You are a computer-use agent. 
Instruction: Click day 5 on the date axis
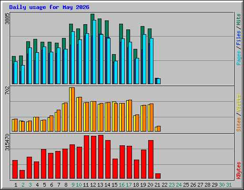point(44,185)
